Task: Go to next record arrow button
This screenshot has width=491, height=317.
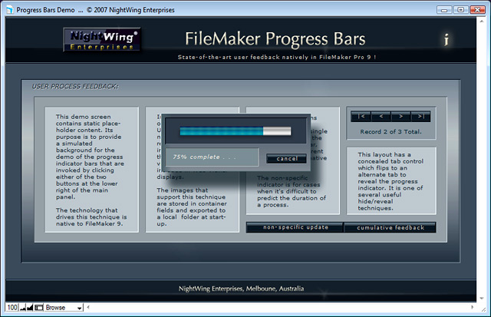Action: 400,116
